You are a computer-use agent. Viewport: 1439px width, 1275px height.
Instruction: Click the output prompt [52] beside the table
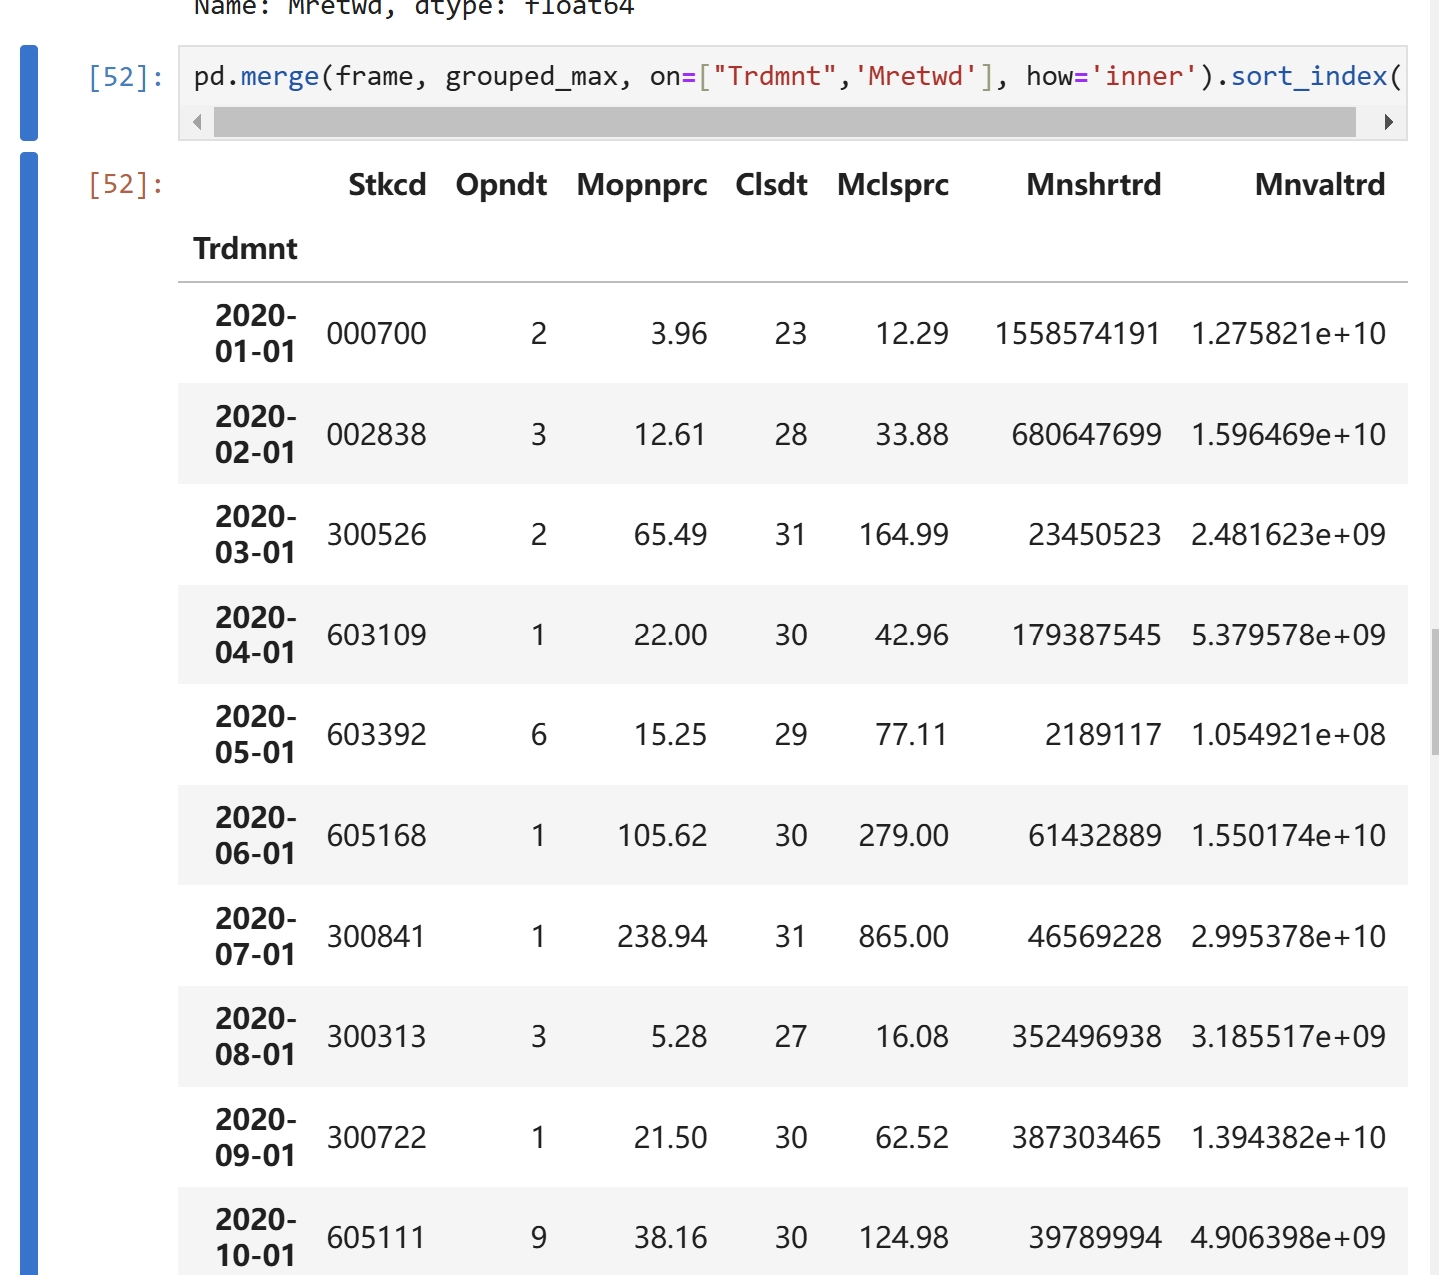(x=126, y=184)
